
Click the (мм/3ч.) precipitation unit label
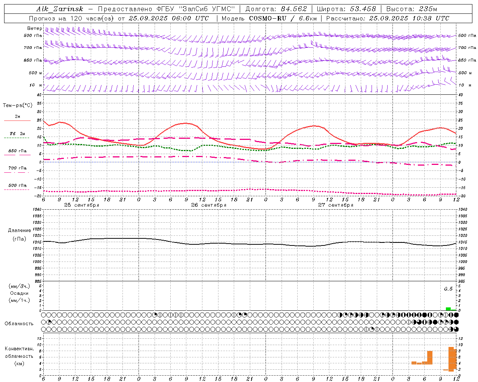click(19, 286)
